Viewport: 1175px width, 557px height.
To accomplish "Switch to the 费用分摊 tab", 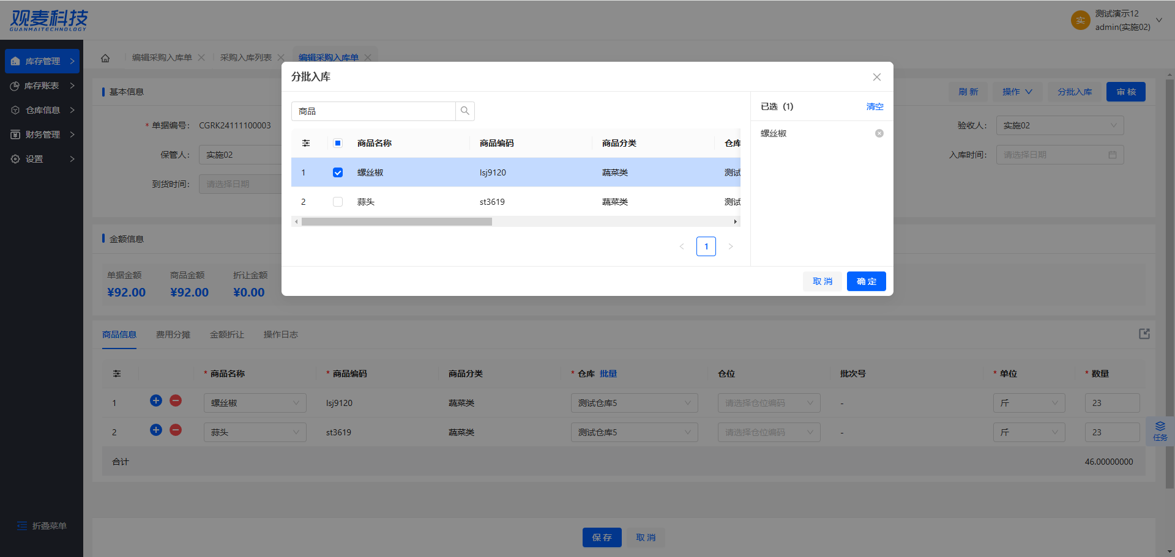I will (173, 334).
